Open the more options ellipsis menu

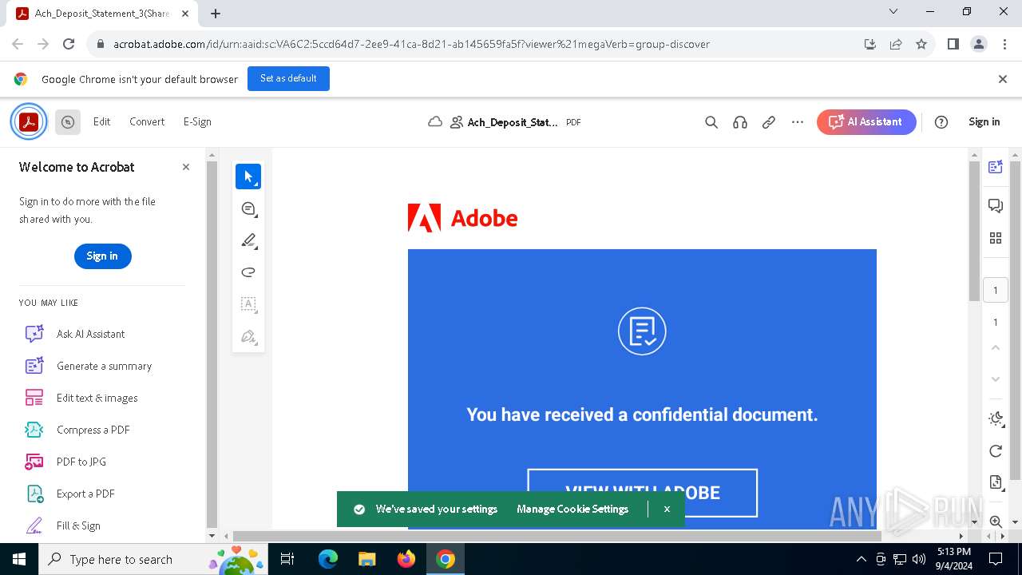tap(798, 122)
